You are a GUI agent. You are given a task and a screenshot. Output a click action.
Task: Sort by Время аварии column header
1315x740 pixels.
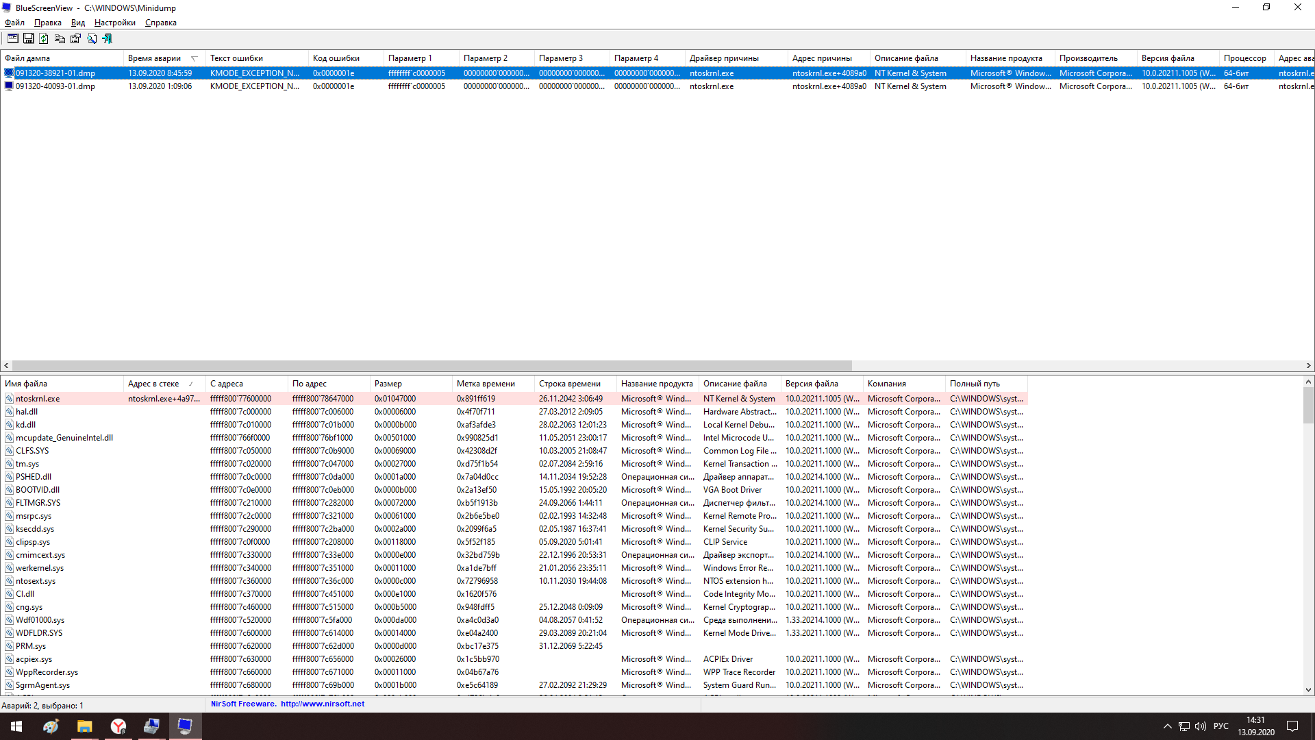click(155, 58)
